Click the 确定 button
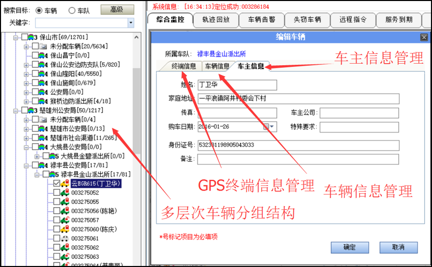432x267 pixels. click(x=349, y=247)
